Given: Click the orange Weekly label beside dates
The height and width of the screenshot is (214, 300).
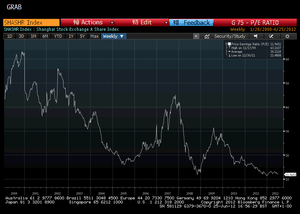Looking at the screenshot, I should 238,29.
